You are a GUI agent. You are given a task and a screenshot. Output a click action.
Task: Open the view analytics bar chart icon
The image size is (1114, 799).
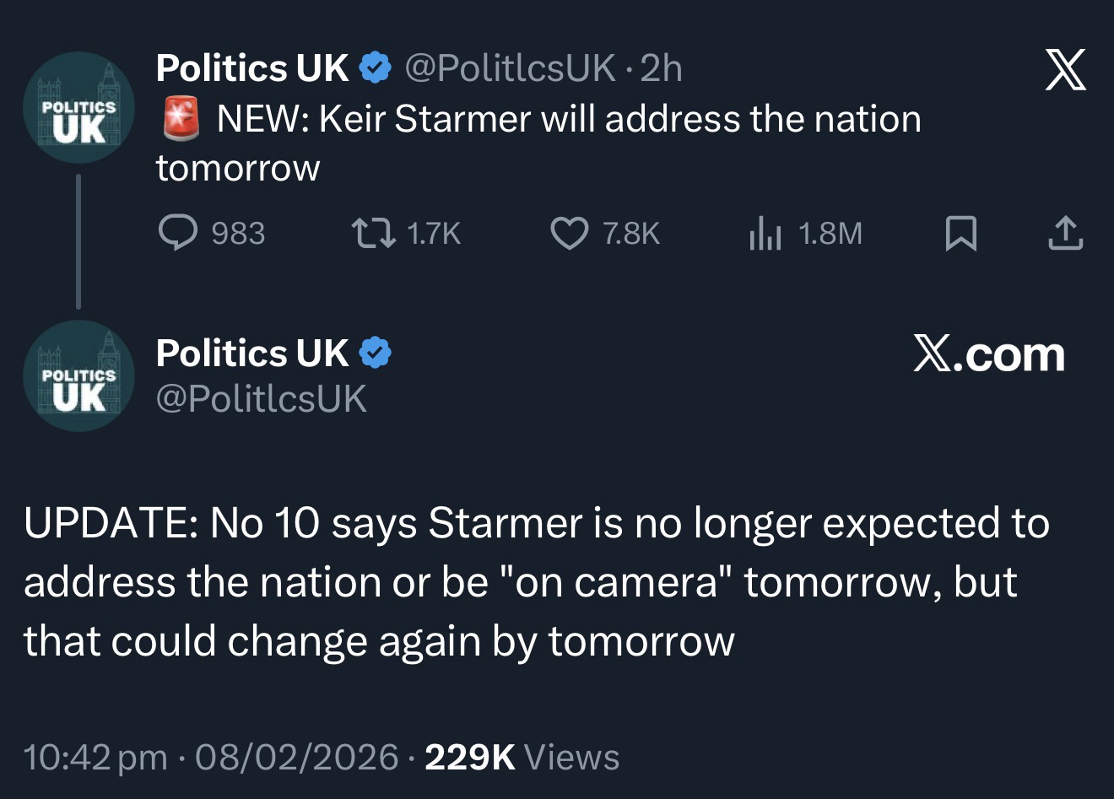coord(765,234)
